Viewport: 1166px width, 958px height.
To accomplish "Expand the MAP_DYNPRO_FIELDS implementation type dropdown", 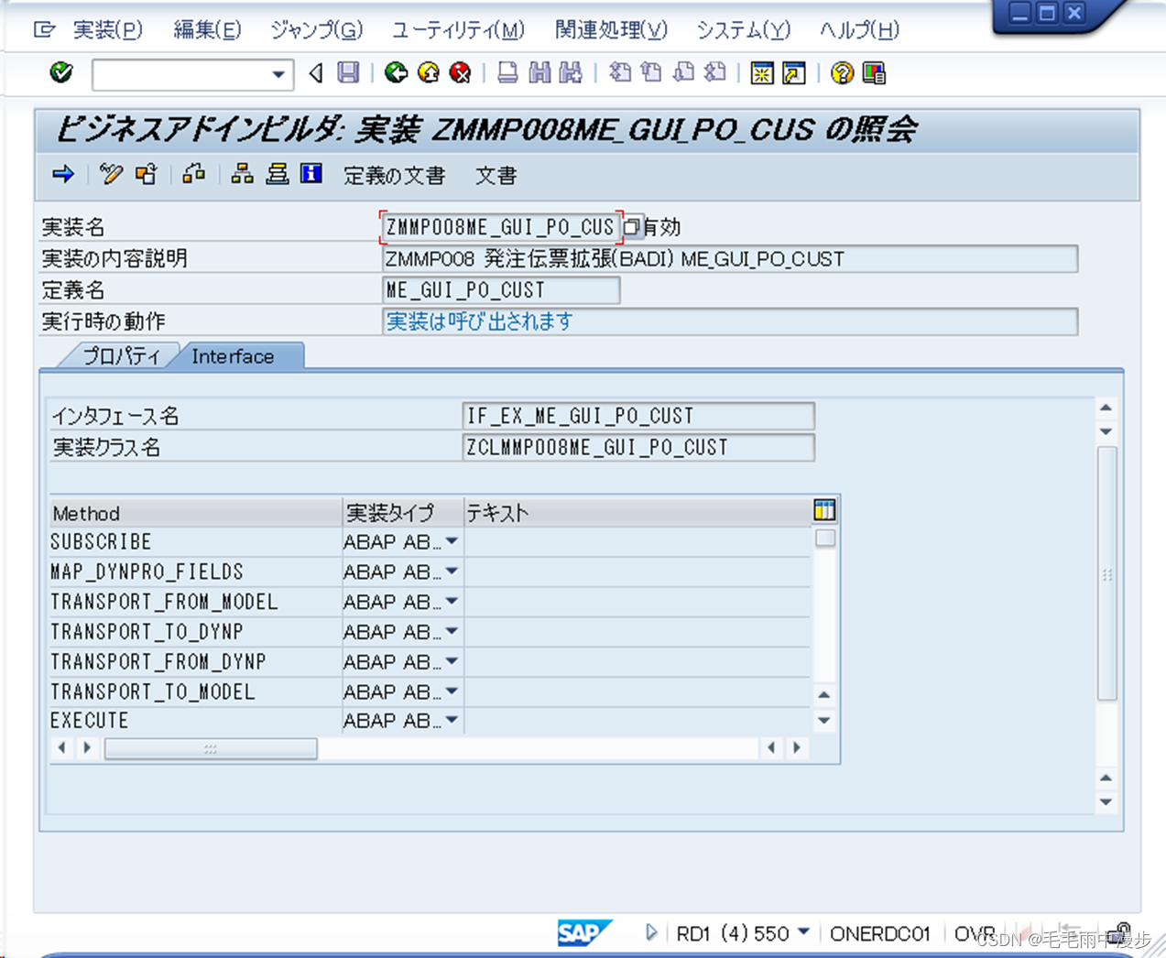I will coord(452,572).
